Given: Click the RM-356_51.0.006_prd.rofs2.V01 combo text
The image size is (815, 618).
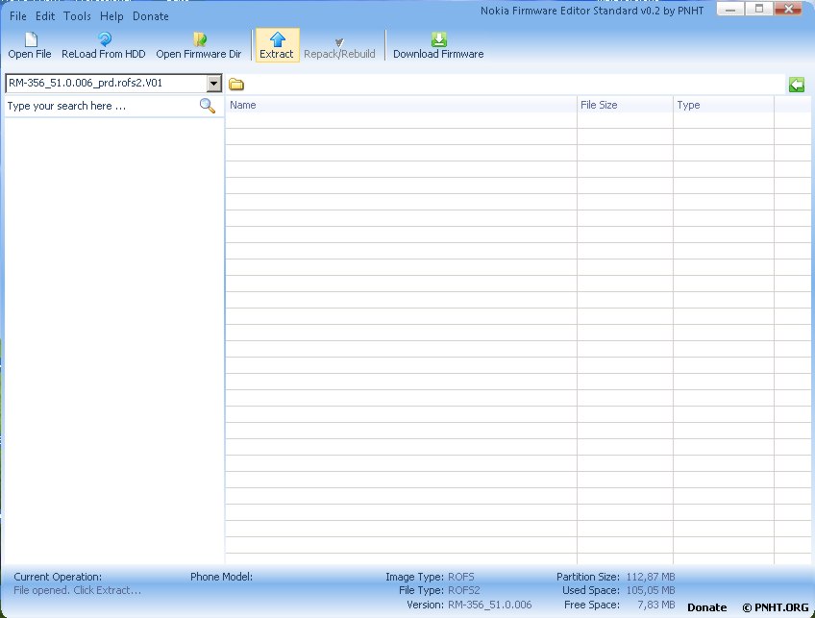Looking at the screenshot, I should (x=86, y=83).
